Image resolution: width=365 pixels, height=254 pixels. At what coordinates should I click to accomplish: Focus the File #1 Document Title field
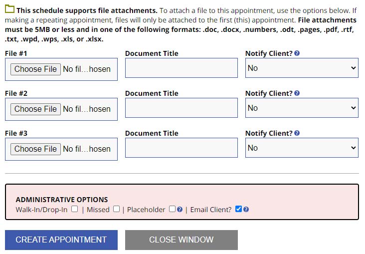pyautogui.click(x=181, y=68)
